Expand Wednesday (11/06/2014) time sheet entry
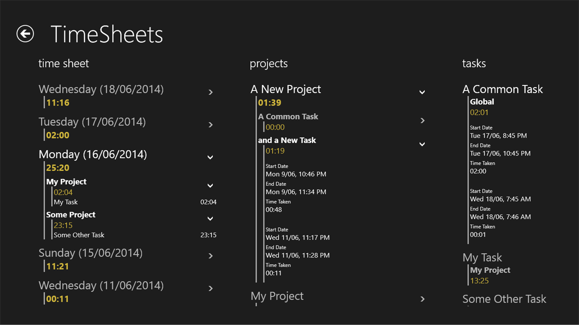Screen dimensions: 579x325 [211, 289]
